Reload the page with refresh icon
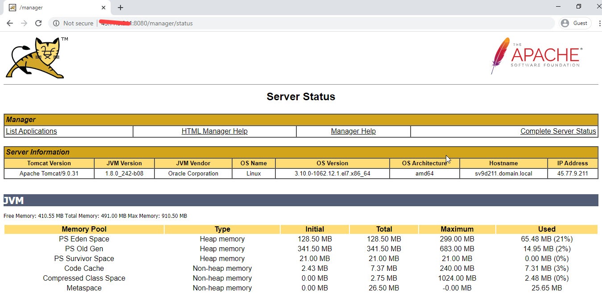This screenshot has width=602, height=294. point(38,23)
